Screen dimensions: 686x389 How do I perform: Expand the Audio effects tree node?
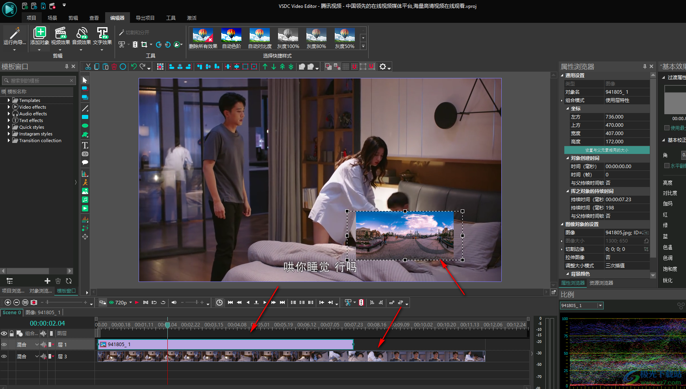pos(9,114)
